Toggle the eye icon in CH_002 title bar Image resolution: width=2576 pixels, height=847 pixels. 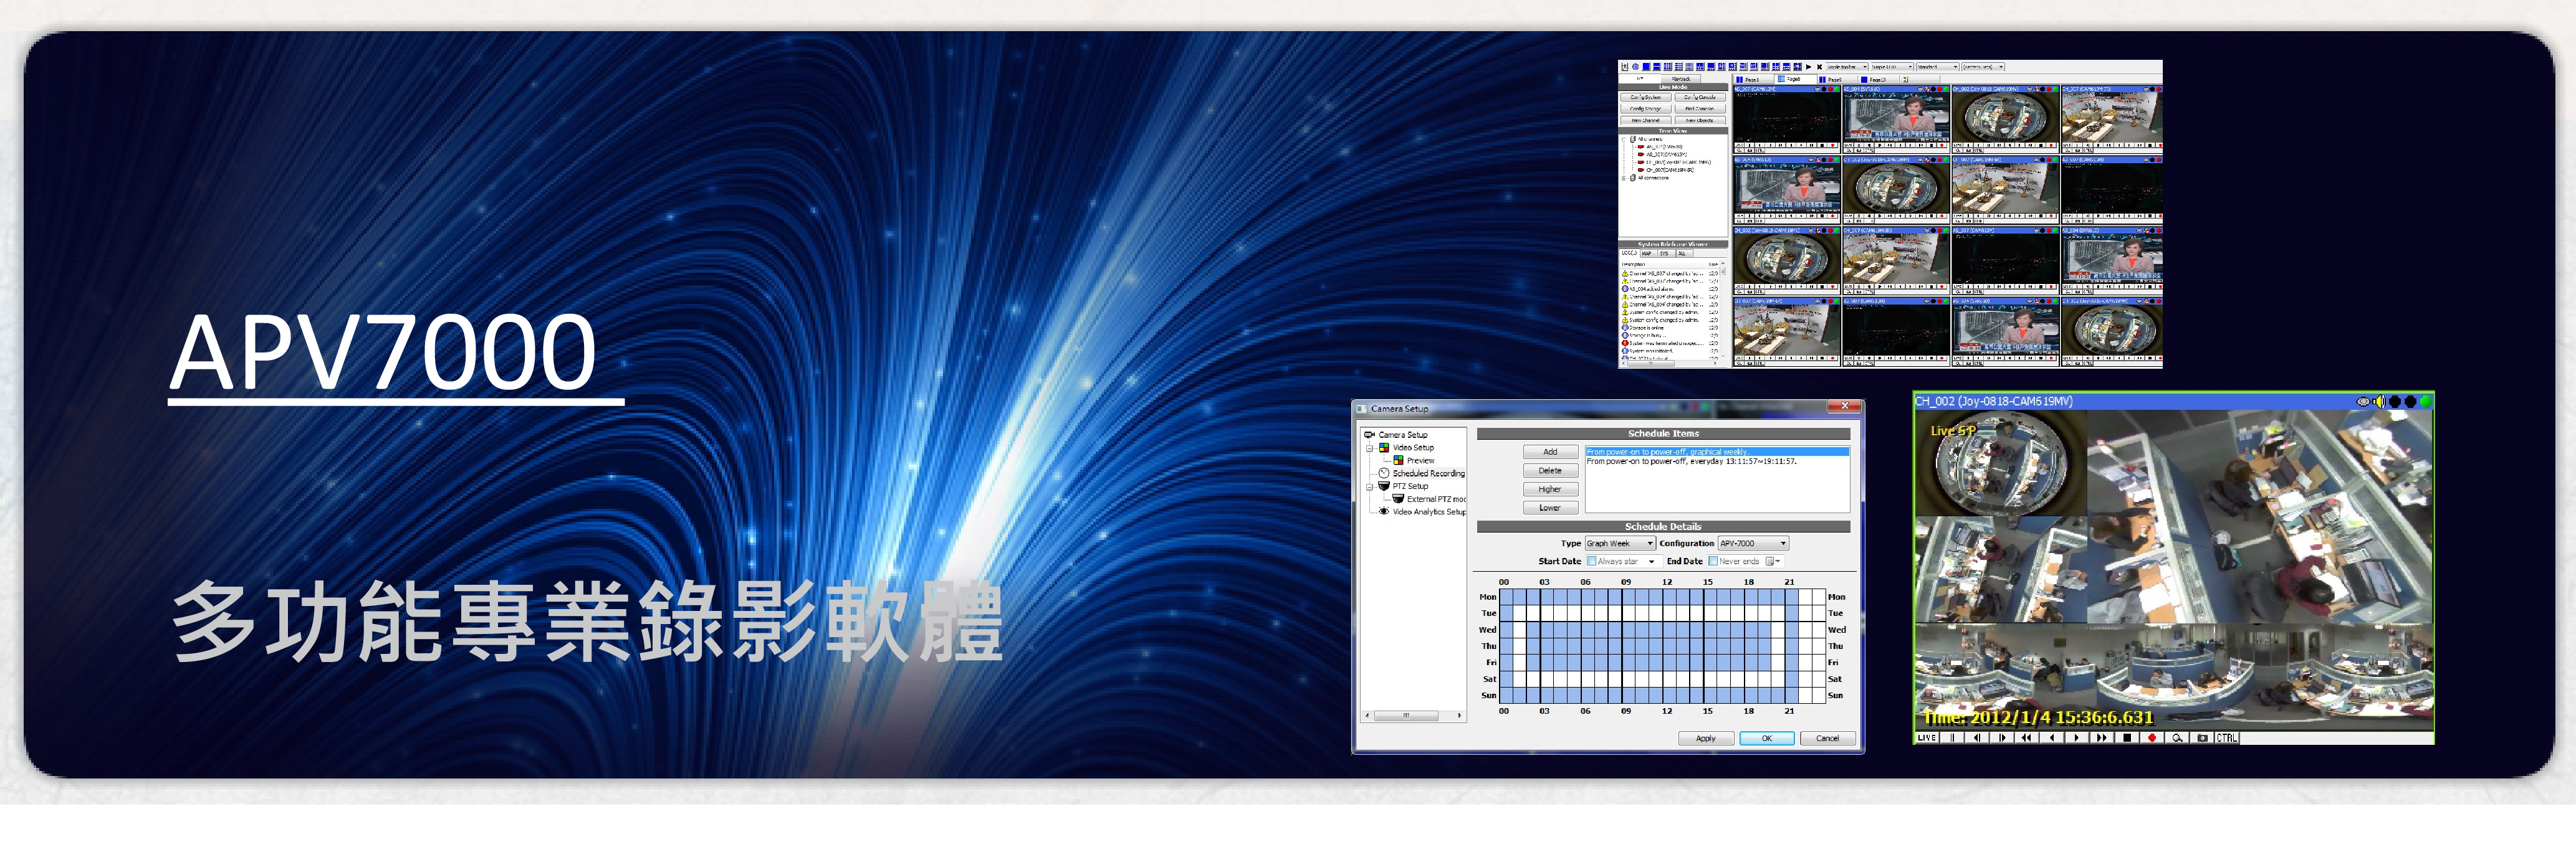click(x=2363, y=402)
